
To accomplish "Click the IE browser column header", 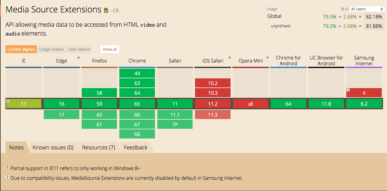I will (x=24, y=61).
